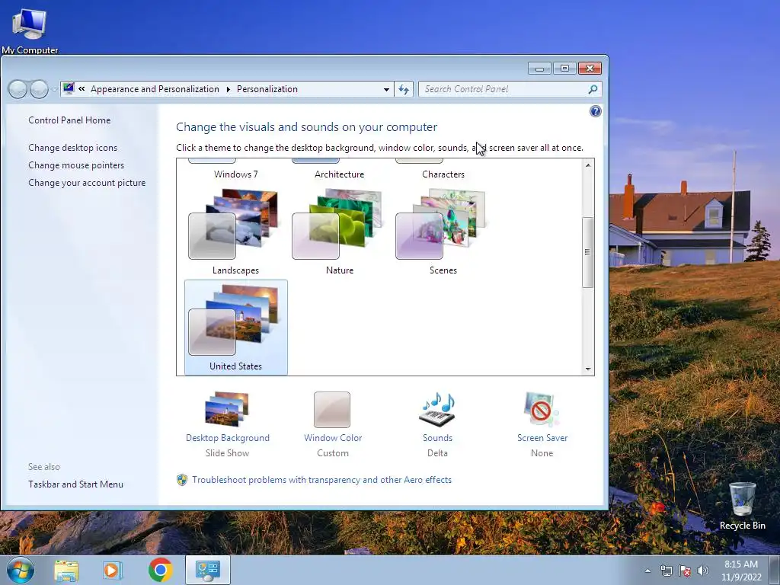Viewport: 780px width, 585px height.
Task: Click shield icon beside Troubleshoot link
Action: click(x=182, y=480)
